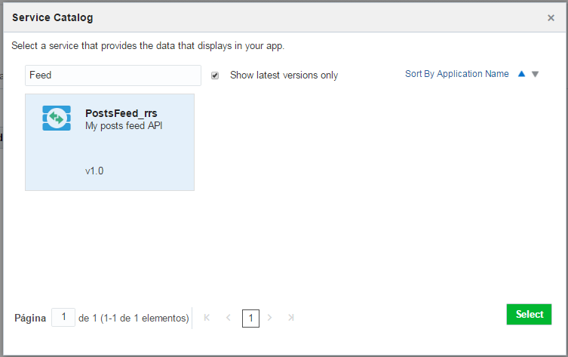The width and height of the screenshot is (568, 357).
Task: Close the Service Catalog dialog
Action: coord(551,17)
